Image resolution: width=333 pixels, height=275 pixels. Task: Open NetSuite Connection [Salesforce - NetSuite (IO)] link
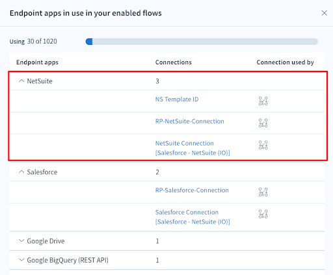click(x=193, y=148)
